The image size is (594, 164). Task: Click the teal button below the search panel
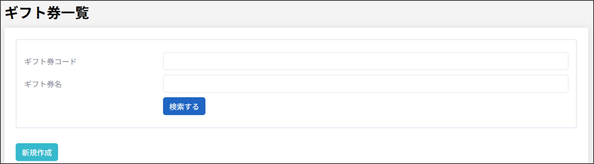tap(37, 152)
